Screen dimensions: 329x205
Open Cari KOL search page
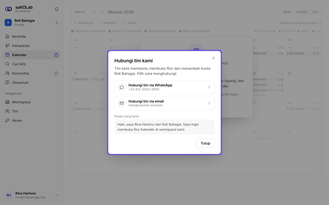(x=32, y=64)
